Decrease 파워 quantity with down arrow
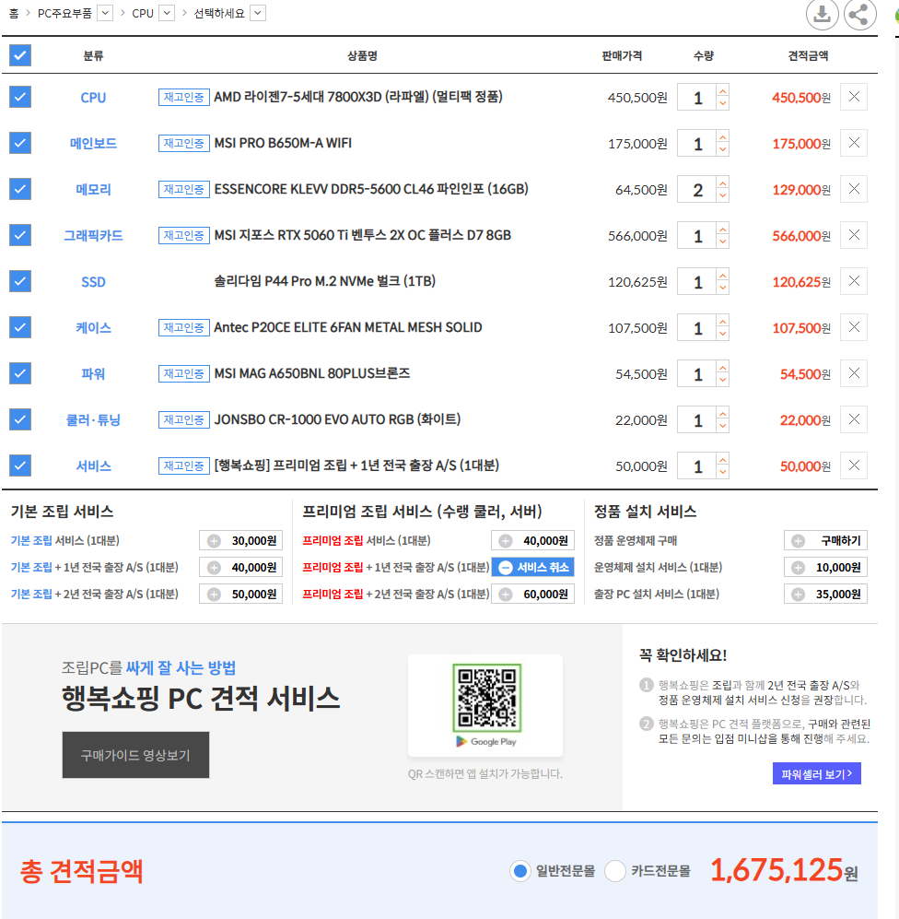Image resolution: width=899 pixels, height=919 pixels. click(723, 381)
